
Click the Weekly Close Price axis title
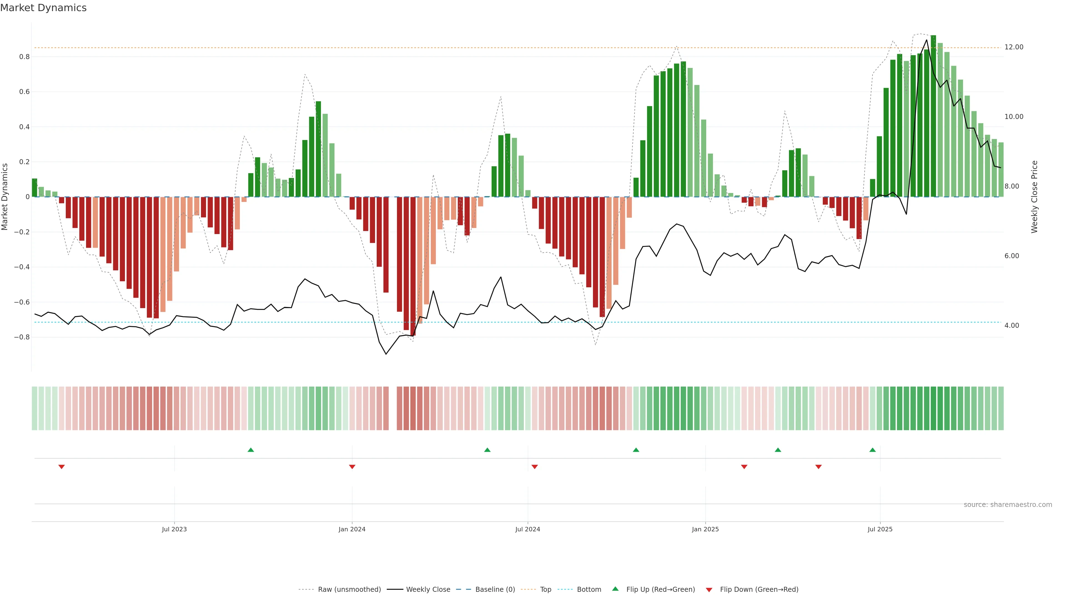(1034, 197)
